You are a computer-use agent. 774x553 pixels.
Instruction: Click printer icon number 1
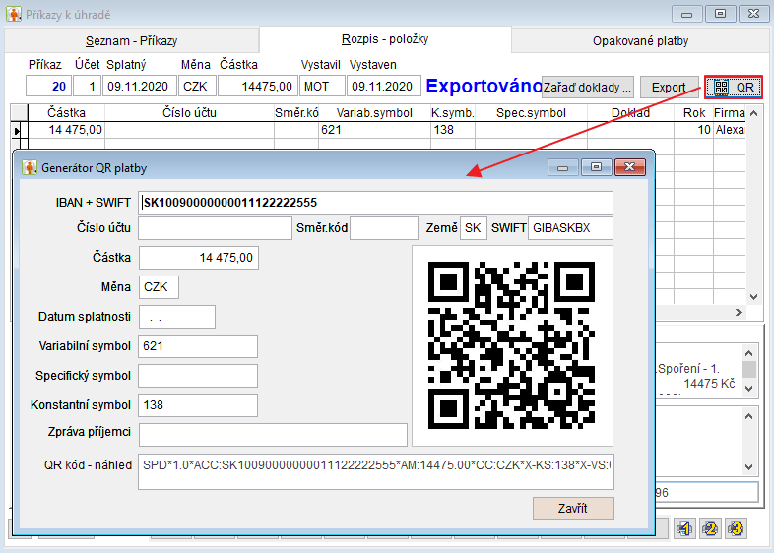coord(684,528)
